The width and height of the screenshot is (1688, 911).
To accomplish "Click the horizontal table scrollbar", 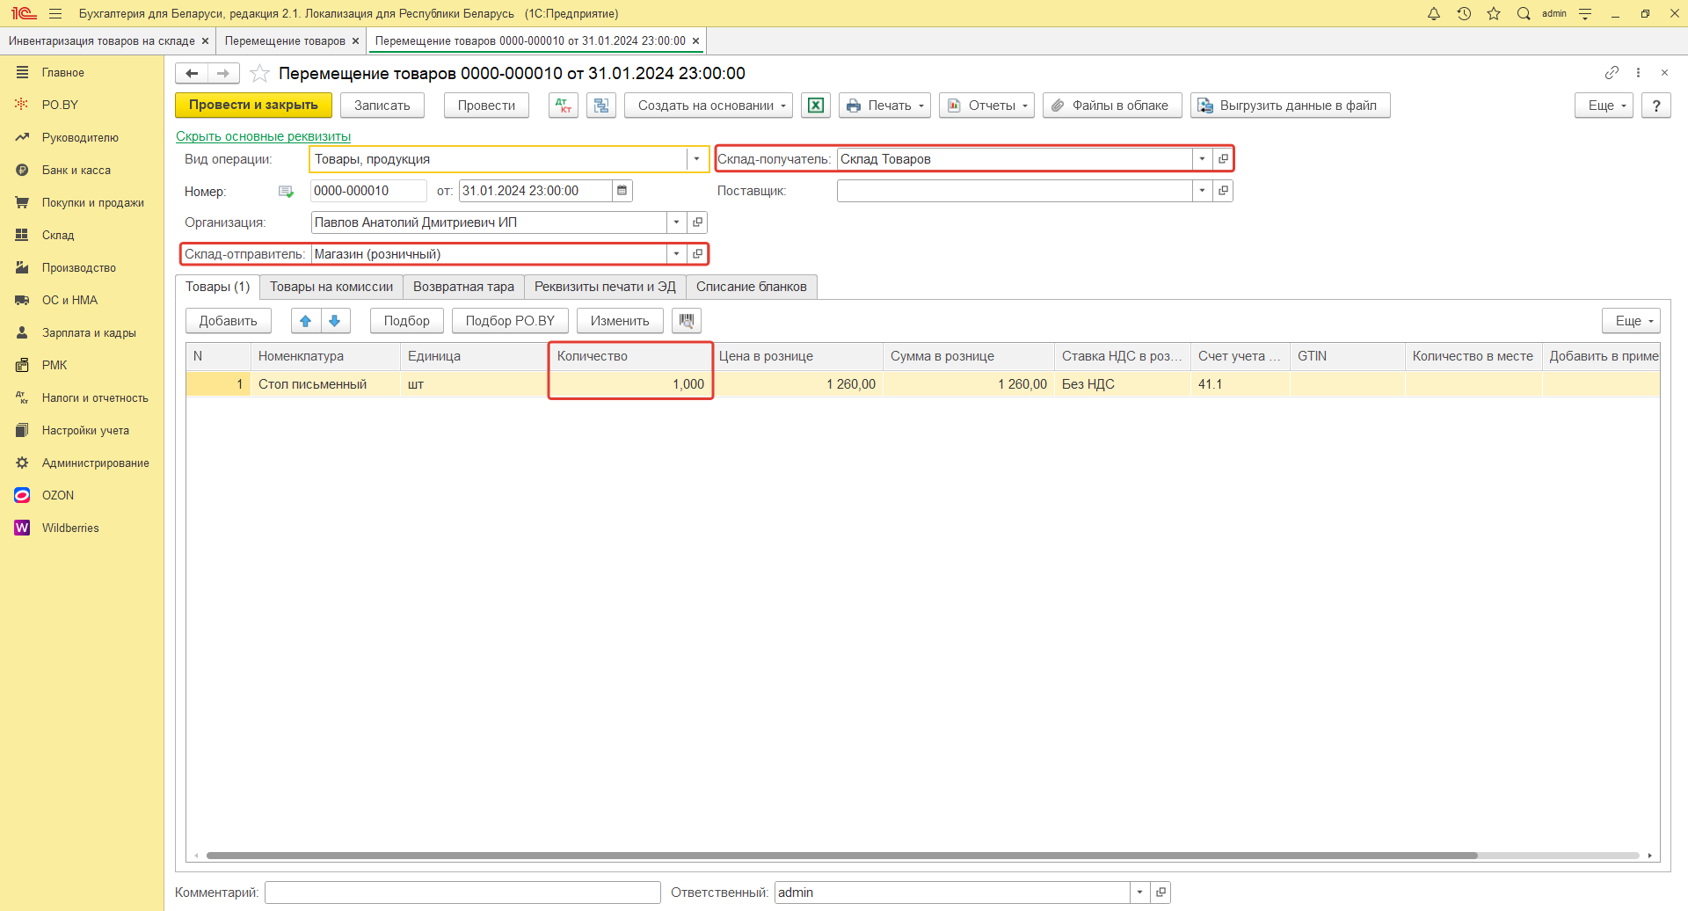I will (x=841, y=856).
